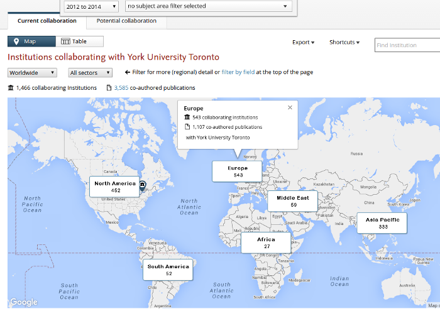Select the South America 52 map marker
440x316 pixels.
pyautogui.click(x=168, y=270)
